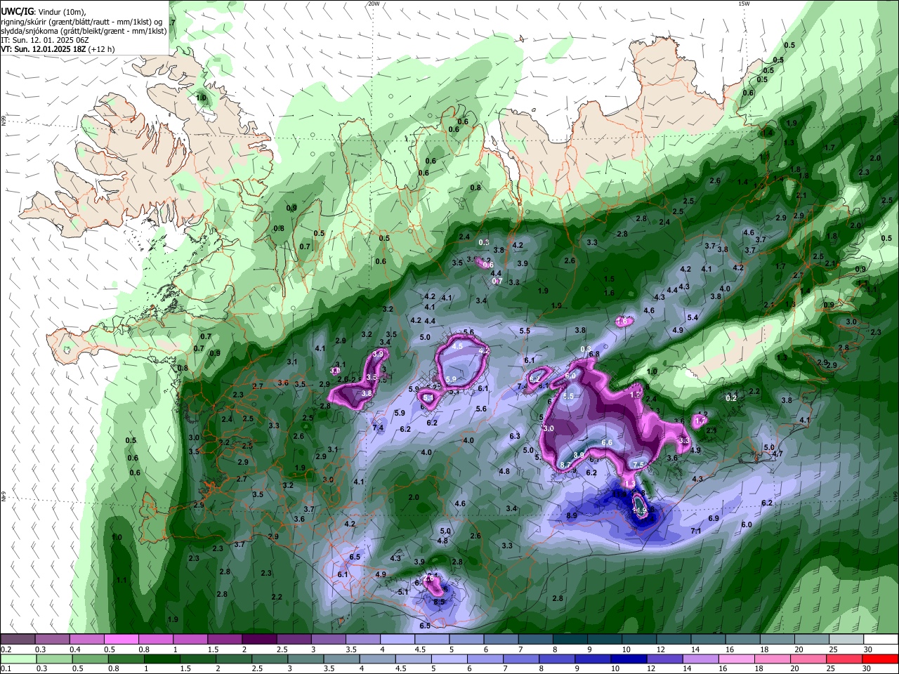The image size is (899, 674).
Task: Click the '5.1' value inside the small magenta patch
Action: pos(428,397)
